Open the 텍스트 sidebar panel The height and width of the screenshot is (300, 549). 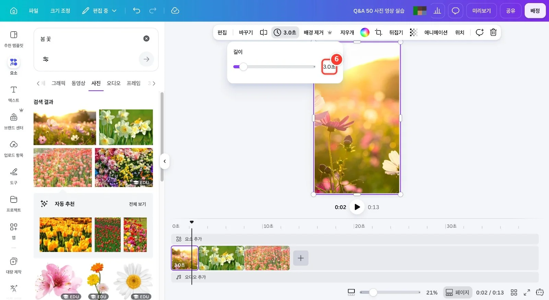point(14,94)
